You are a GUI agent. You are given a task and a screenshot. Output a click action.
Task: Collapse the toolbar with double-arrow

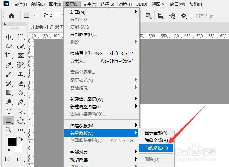(5, 24)
